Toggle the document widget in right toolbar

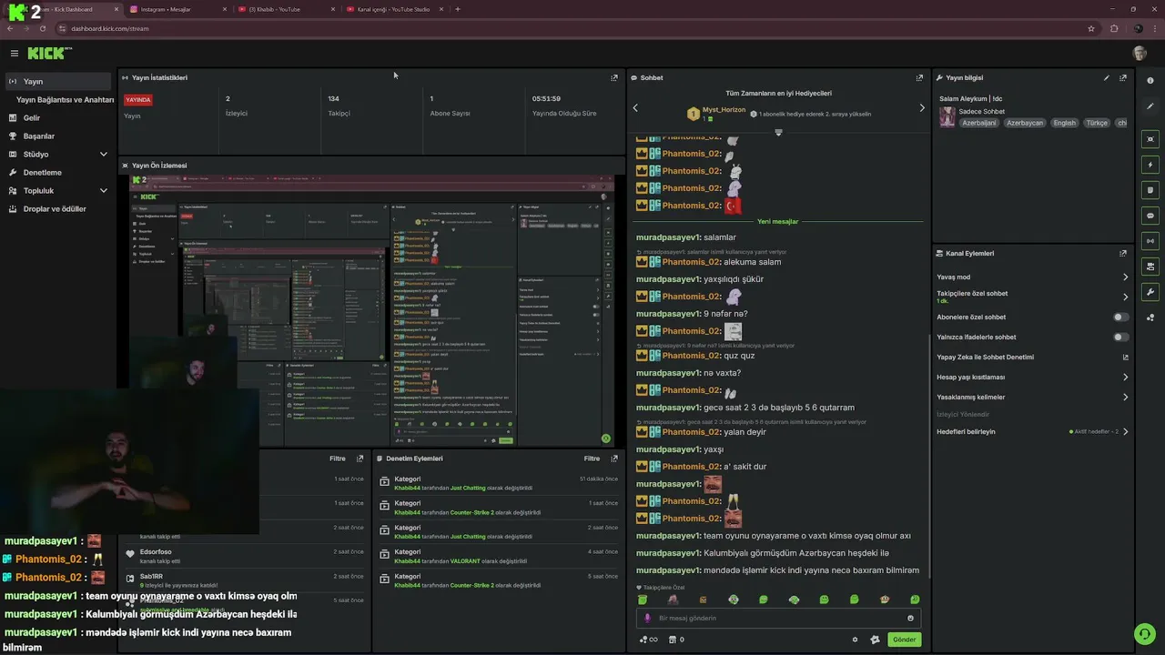coord(1150,190)
